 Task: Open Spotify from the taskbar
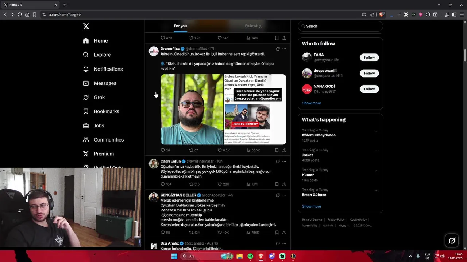[x=250, y=256]
